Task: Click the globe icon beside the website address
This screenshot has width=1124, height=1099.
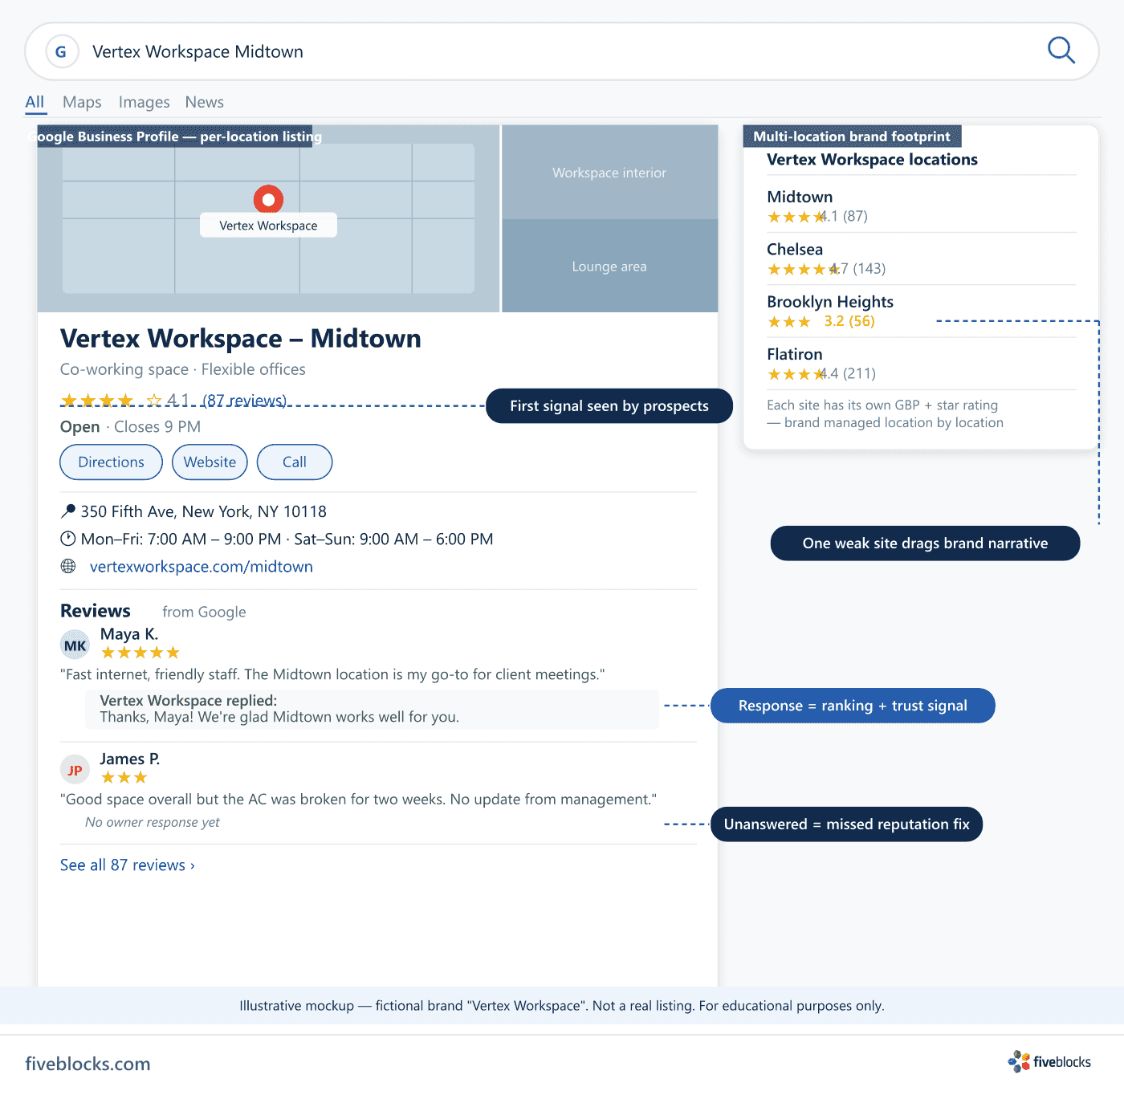Action: tap(68, 566)
